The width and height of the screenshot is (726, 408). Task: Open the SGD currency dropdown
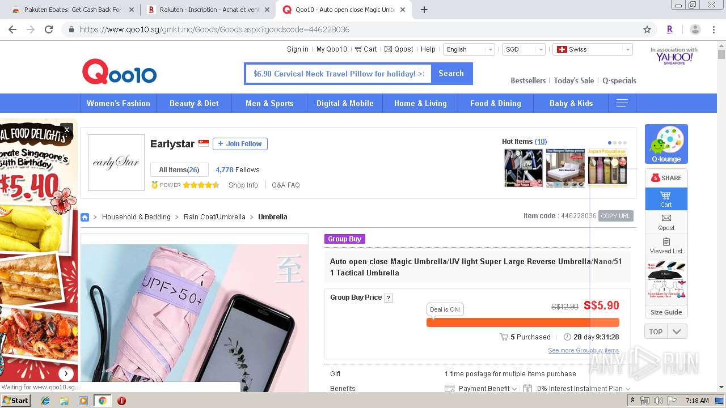coord(525,49)
